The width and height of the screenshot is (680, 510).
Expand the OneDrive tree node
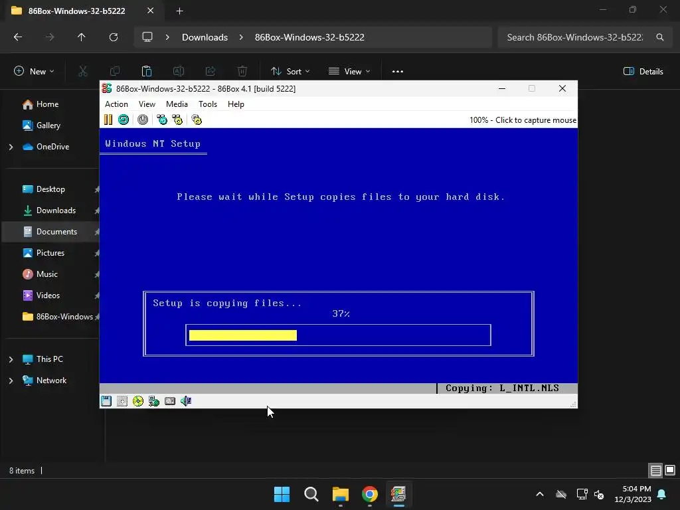[11, 147]
